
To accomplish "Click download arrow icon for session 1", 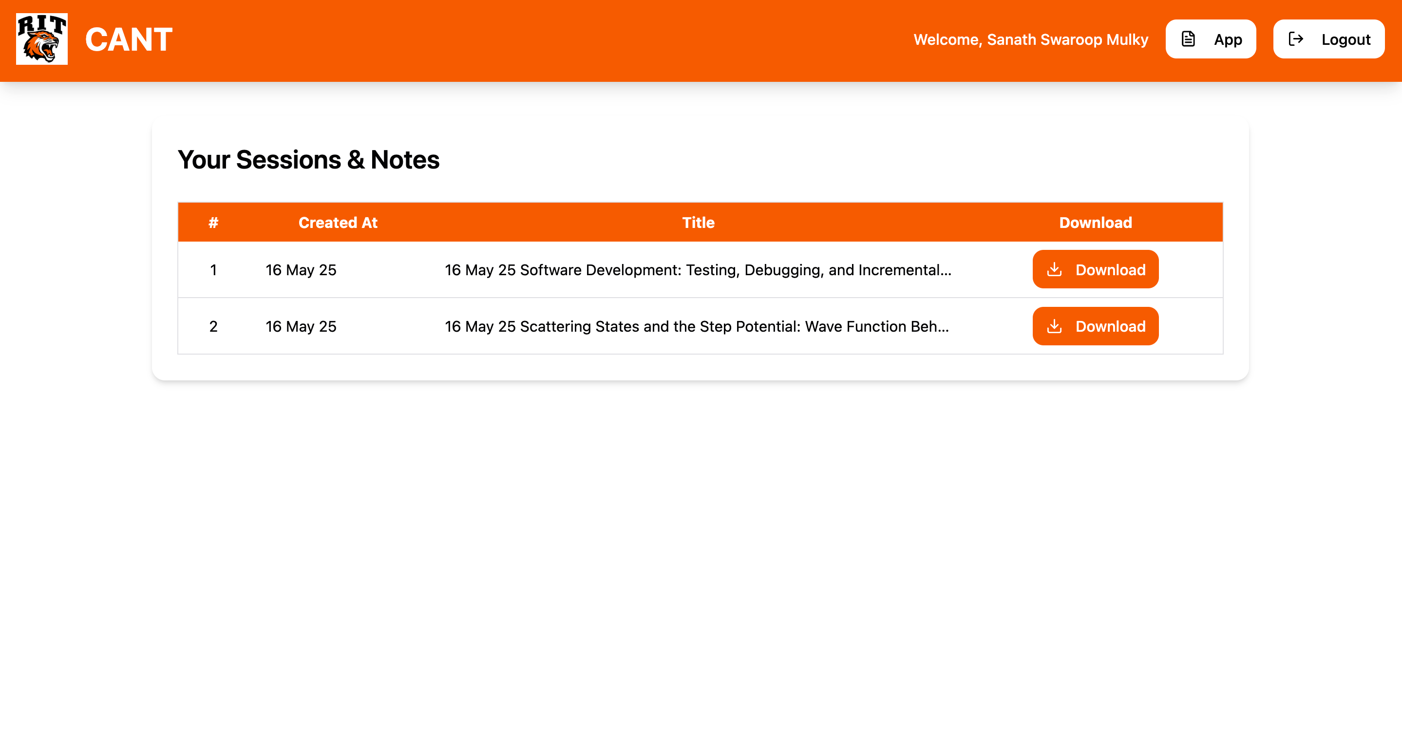I will [x=1054, y=269].
